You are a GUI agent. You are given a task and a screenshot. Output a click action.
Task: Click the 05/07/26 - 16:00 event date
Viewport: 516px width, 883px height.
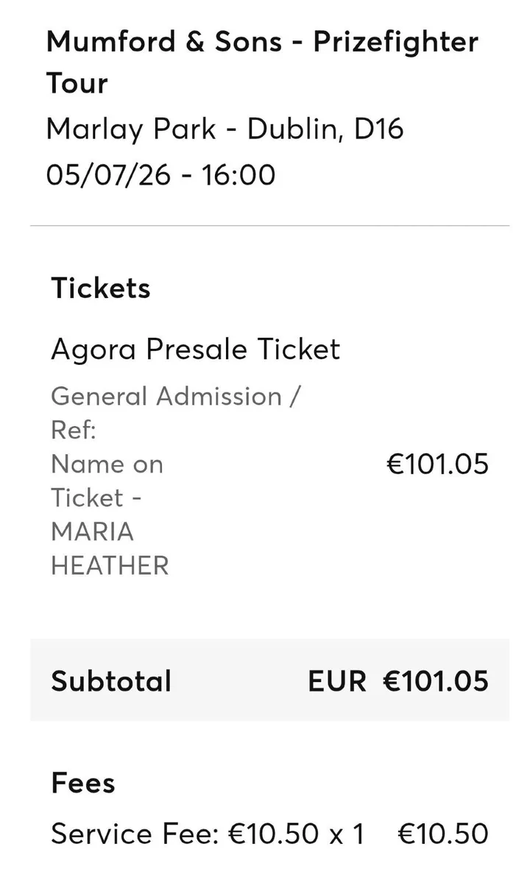160,175
